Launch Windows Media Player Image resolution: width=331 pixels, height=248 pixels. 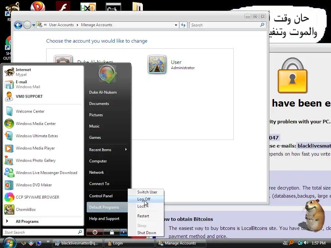coord(43,148)
